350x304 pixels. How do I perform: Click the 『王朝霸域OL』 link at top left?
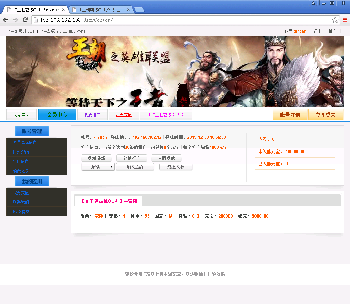[x=21, y=31]
